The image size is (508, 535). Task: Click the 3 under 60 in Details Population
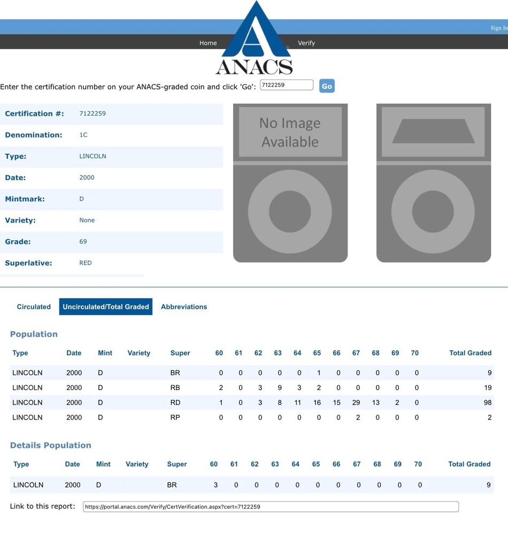215,485
